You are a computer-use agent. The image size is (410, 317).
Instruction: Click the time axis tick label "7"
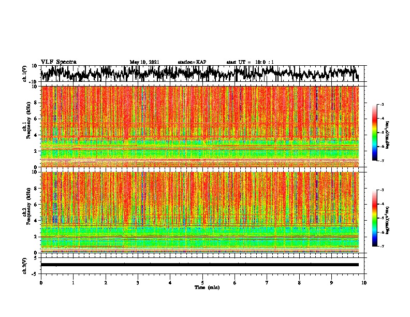click(x=267, y=283)
